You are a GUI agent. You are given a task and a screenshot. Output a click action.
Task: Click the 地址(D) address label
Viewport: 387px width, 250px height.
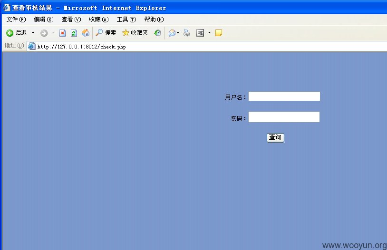pyautogui.click(x=14, y=46)
